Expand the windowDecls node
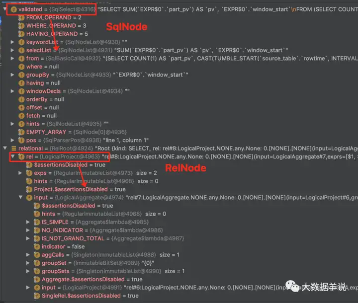The height and width of the screenshot is (303, 358). pyautogui.click(x=12, y=91)
